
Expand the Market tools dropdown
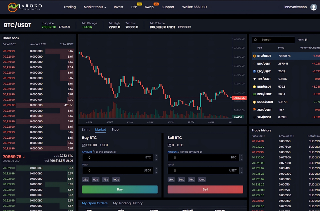[x=95, y=7]
